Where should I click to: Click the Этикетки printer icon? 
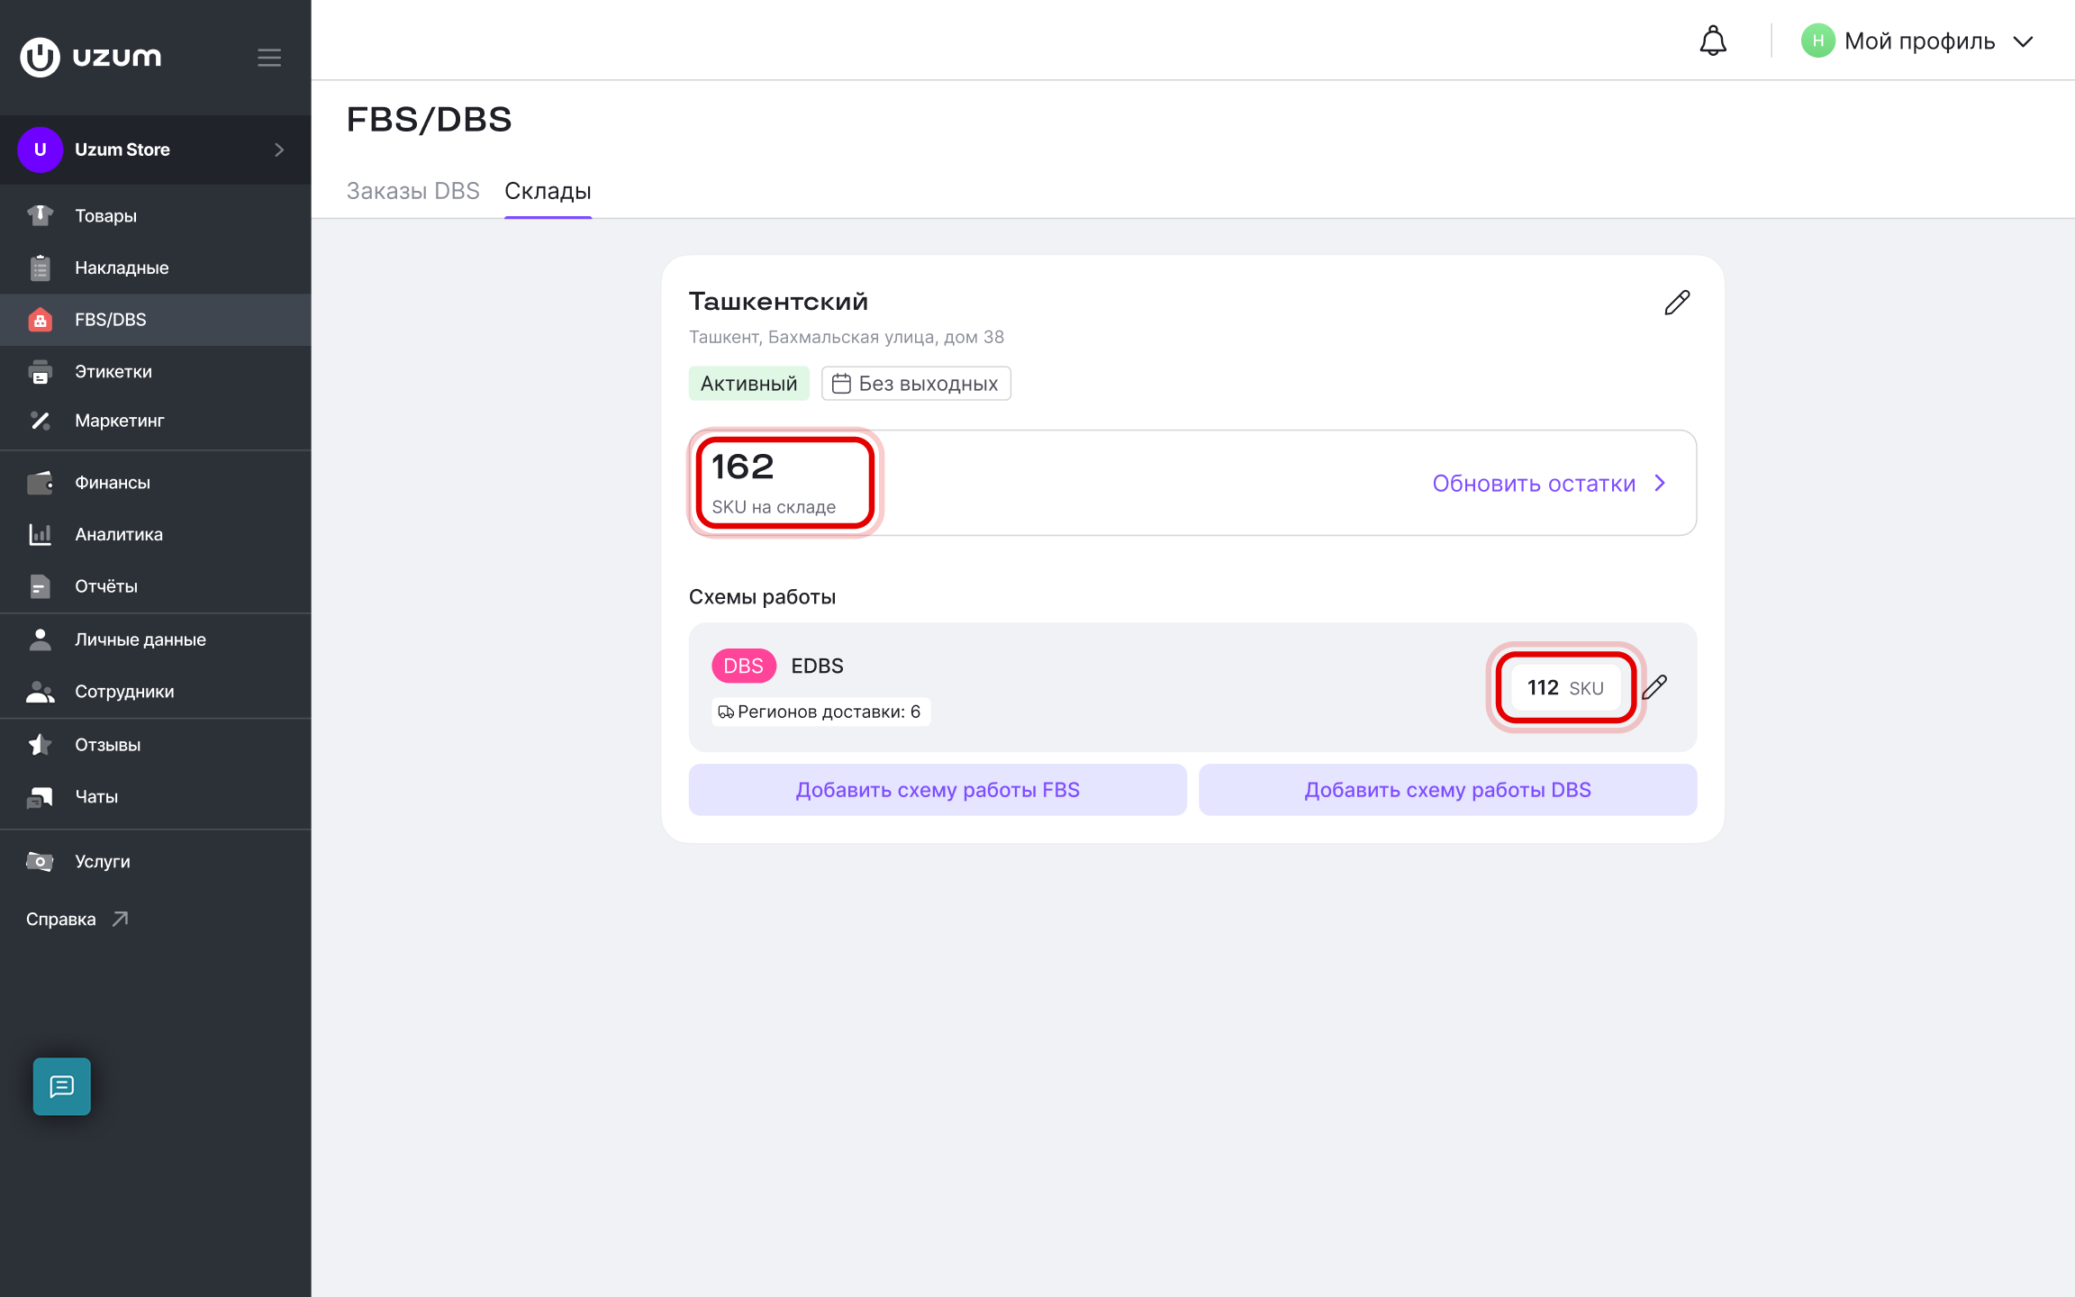point(40,371)
